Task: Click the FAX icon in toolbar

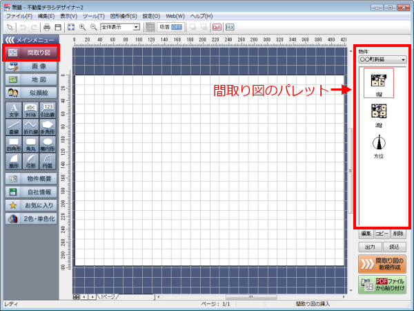Action: click(x=229, y=27)
